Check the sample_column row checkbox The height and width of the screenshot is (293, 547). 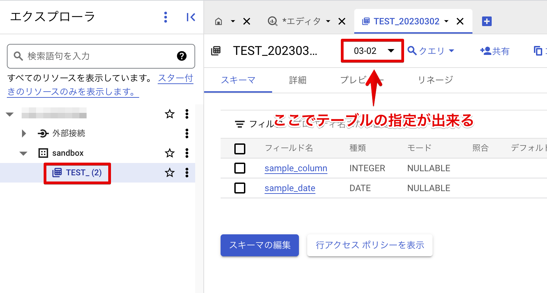[239, 168]
